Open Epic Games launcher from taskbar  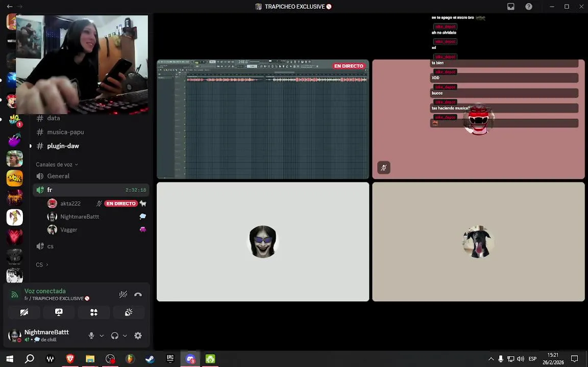tap(170, 359)
